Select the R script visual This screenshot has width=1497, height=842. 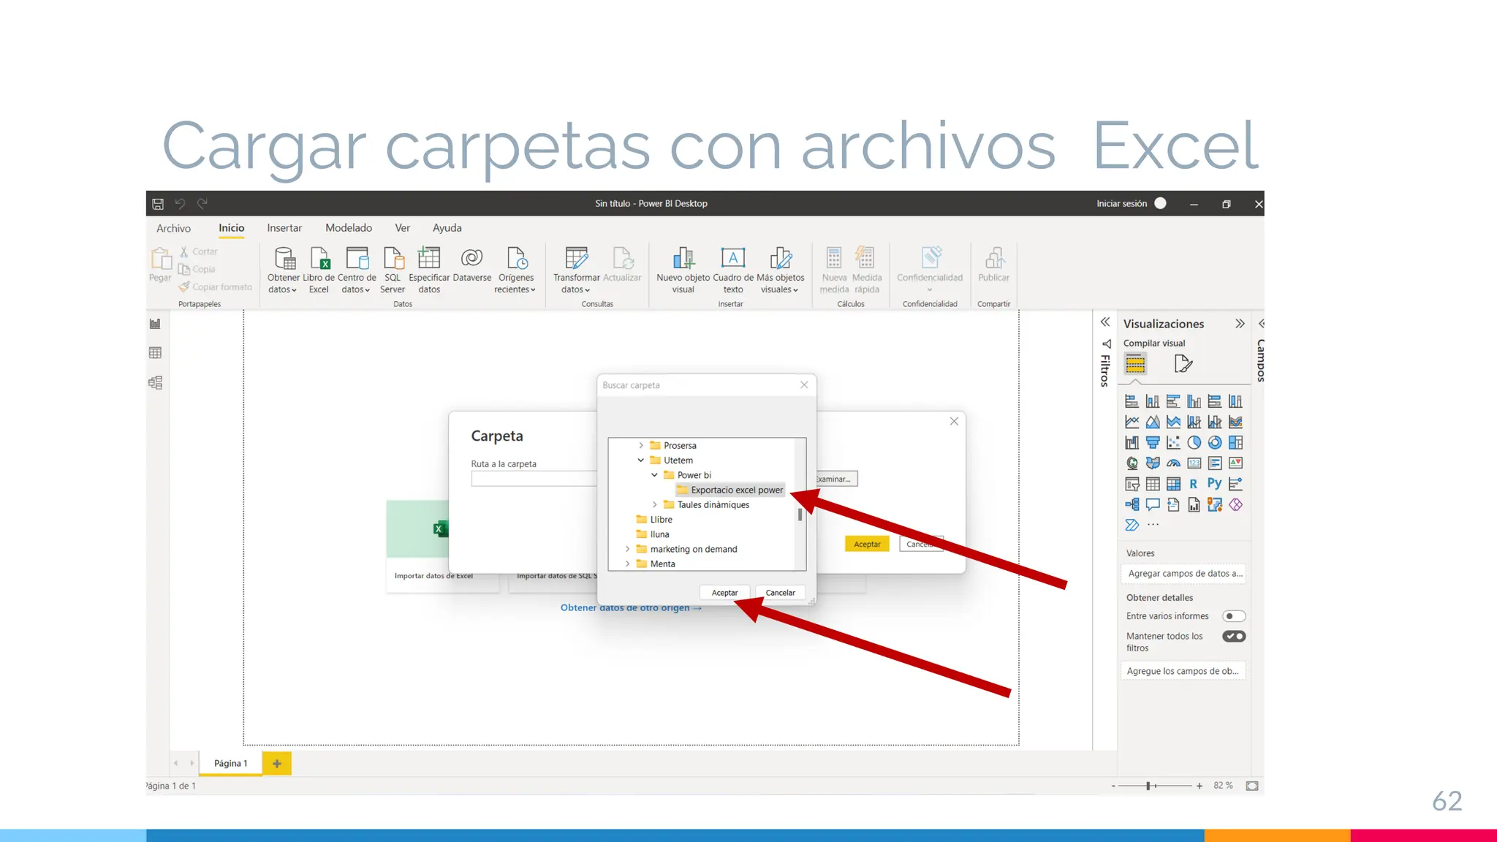point(1194,484)
